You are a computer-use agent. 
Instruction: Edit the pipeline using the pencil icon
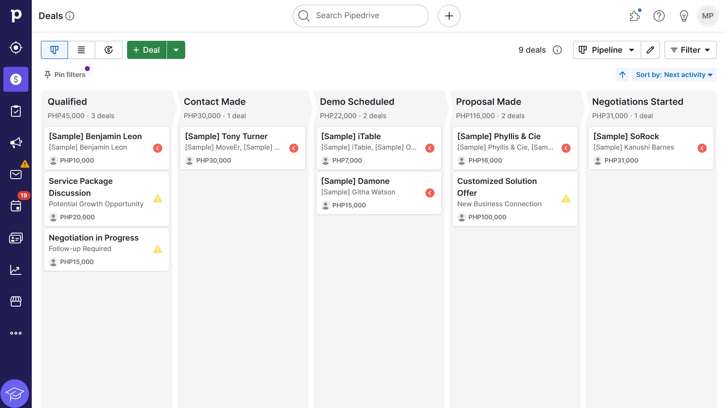pos(650,50)
